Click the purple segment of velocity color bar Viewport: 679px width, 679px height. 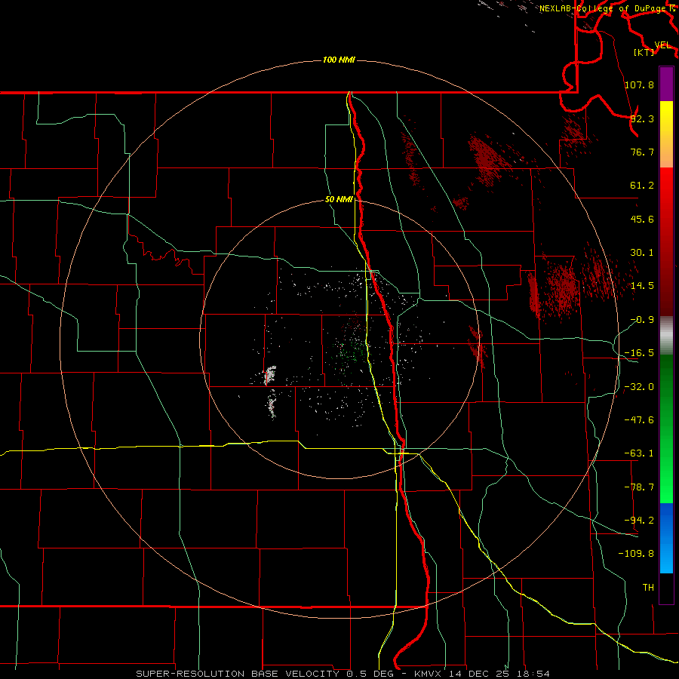[x=666, y=84]
